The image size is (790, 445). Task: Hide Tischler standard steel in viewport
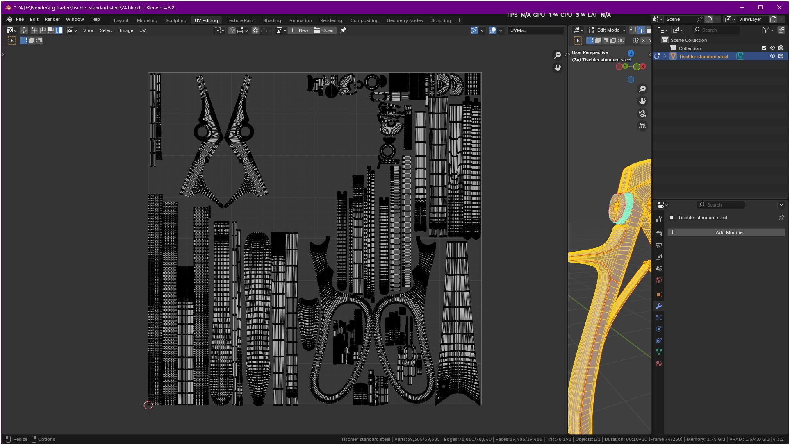[x=772, y=57]
